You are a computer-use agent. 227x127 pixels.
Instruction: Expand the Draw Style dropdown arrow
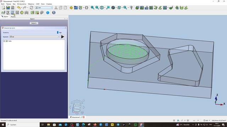(116, 8)
